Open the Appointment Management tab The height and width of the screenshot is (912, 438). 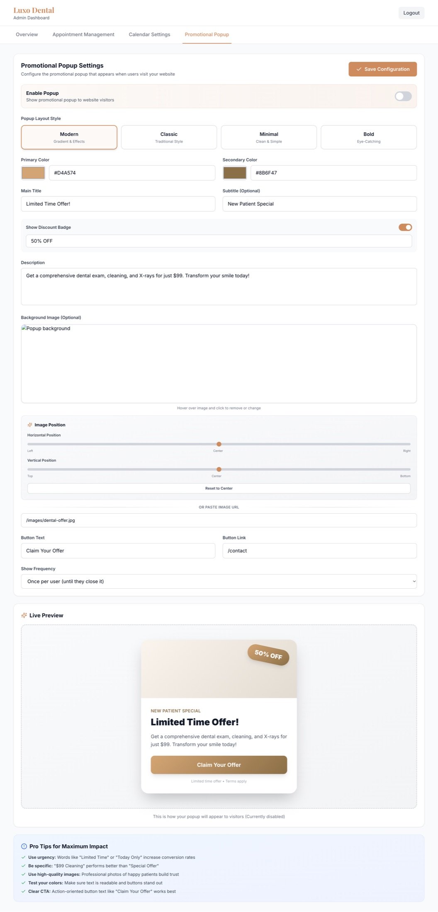coord(83,34)
